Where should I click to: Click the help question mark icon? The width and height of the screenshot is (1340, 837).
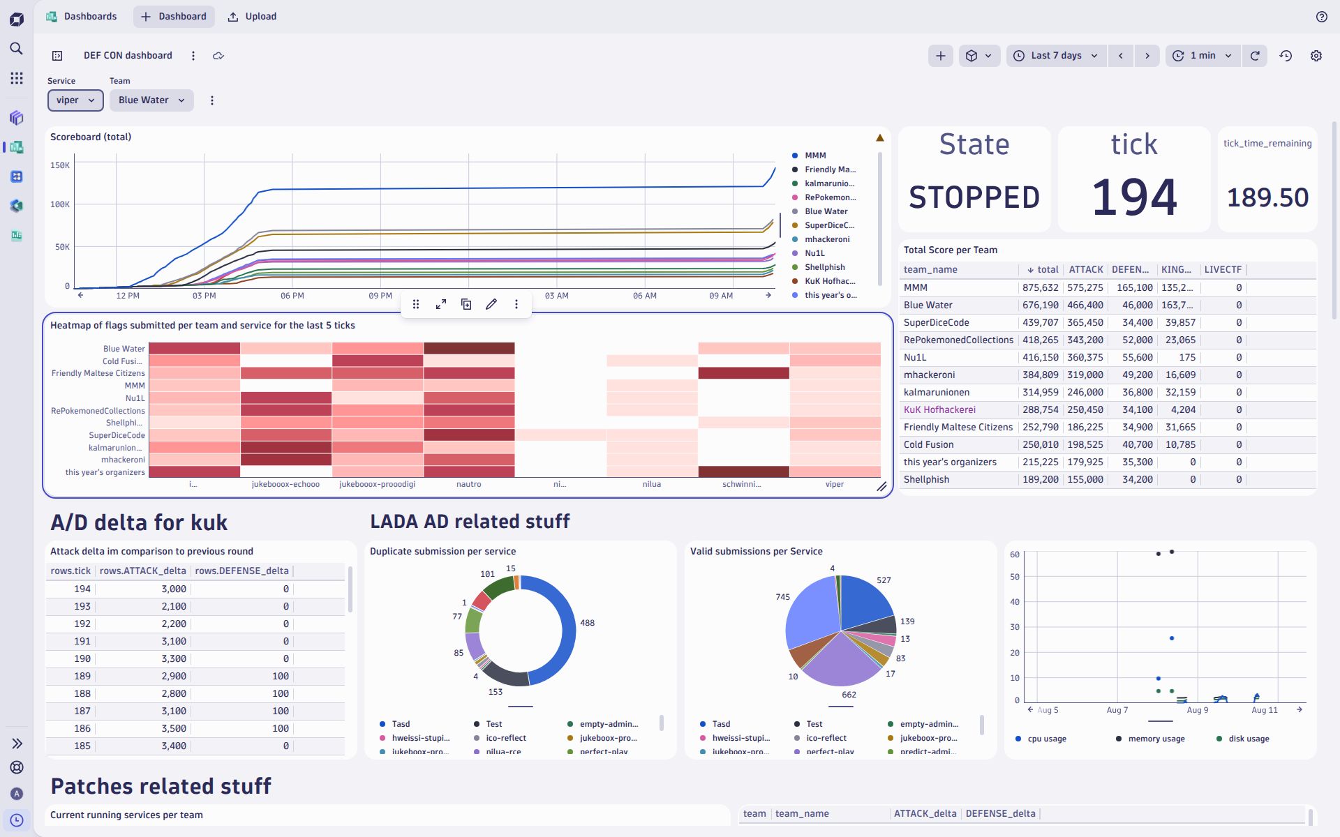1321,17
